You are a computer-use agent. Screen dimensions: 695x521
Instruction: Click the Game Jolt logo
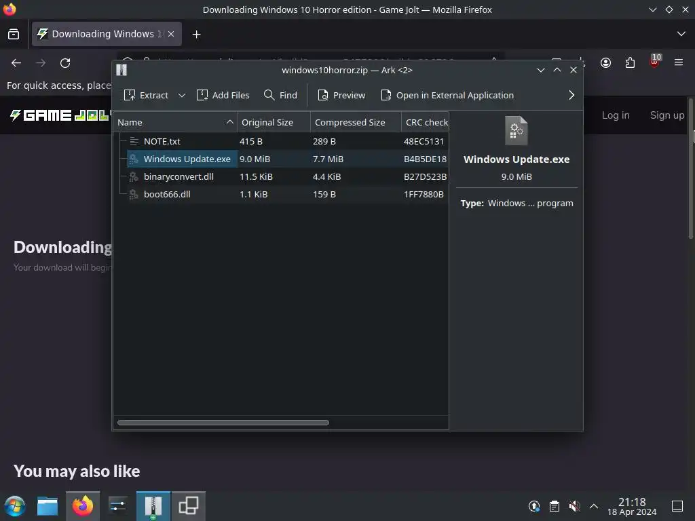[x=60, y=115]
